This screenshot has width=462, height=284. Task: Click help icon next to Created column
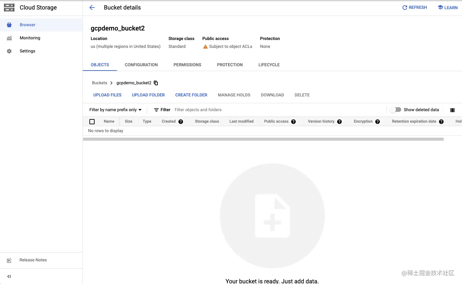point(181,122)
